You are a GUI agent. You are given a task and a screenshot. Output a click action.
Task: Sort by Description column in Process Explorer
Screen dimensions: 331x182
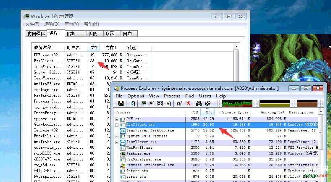[x=302, y=112]
